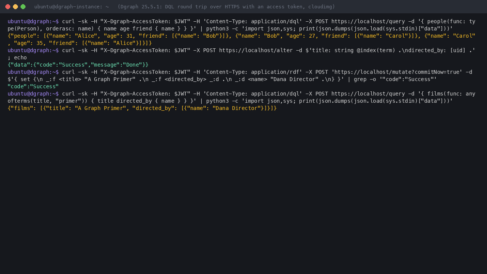The image size is (487, 274).
Task: Click the subtitle text starting "(Dgraph 25.5.1: DQL round trip"
Action: 226,6
